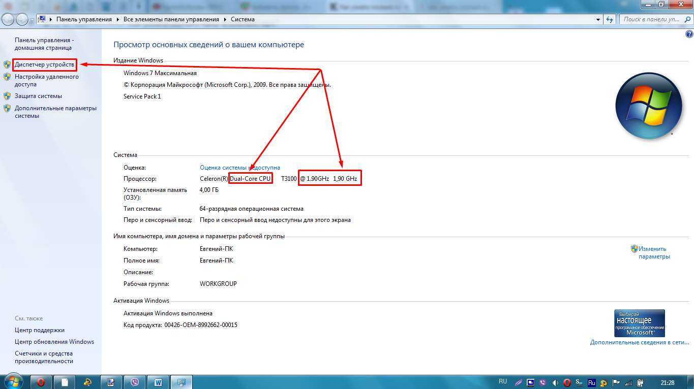Click Изменить параметры link
694x389 pixels.
click(x=654, y=252)
